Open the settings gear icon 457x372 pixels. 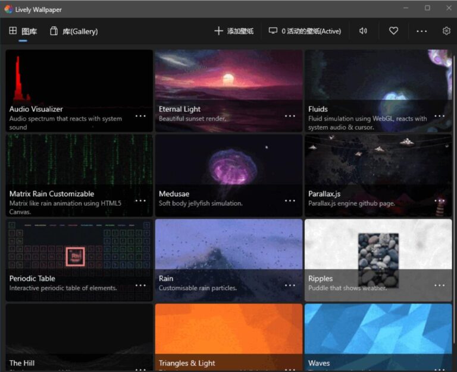[446, 31]
